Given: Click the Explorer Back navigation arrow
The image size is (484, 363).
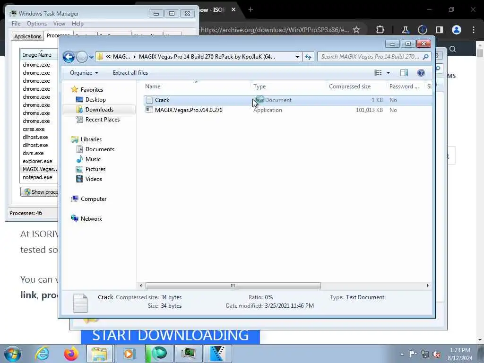Looking at the screenshot, I should 69,57.
